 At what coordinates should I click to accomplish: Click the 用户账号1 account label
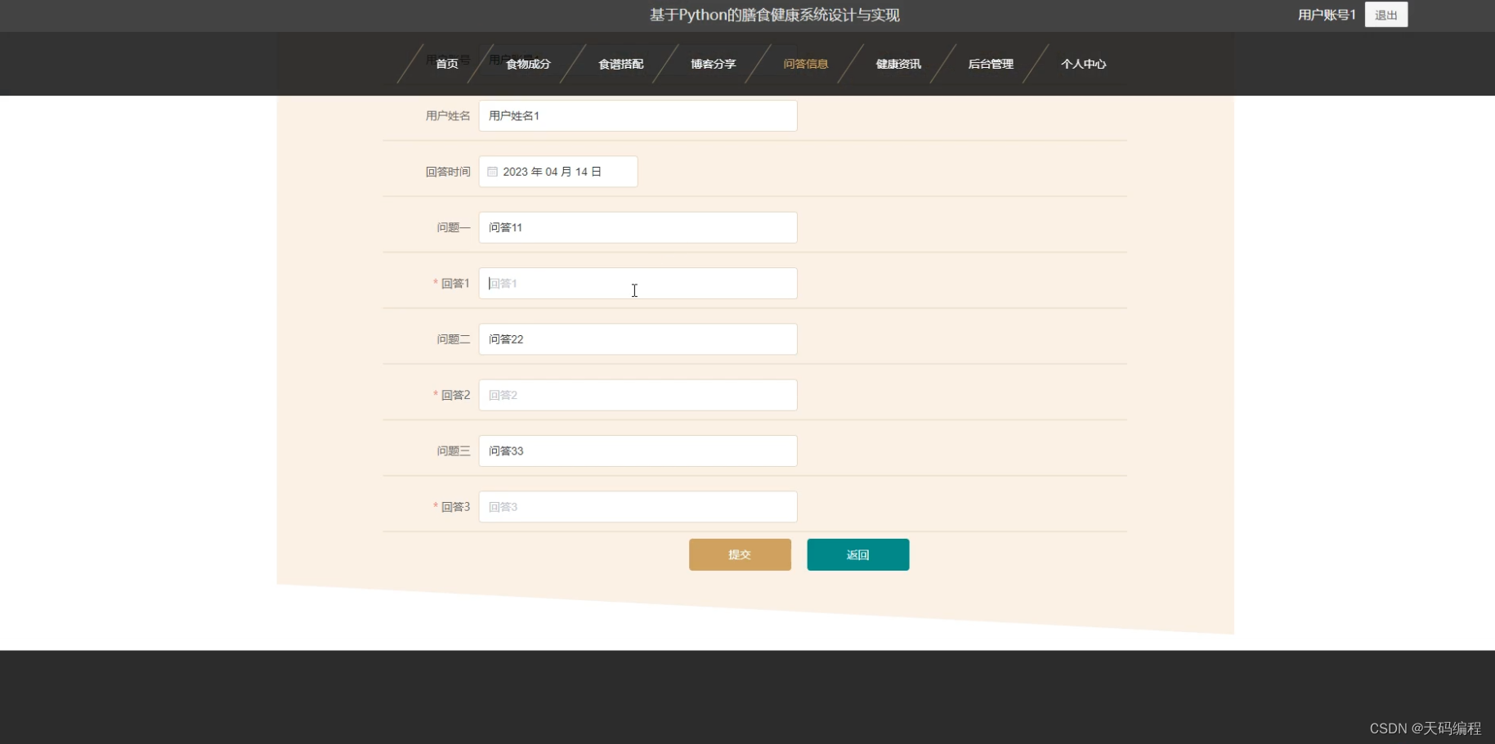[1327, 15]
